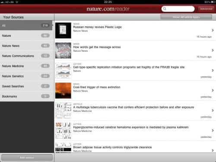
Task: Open title A multistage tuberculosis vaccine
Action: click(x=133, y=107)
